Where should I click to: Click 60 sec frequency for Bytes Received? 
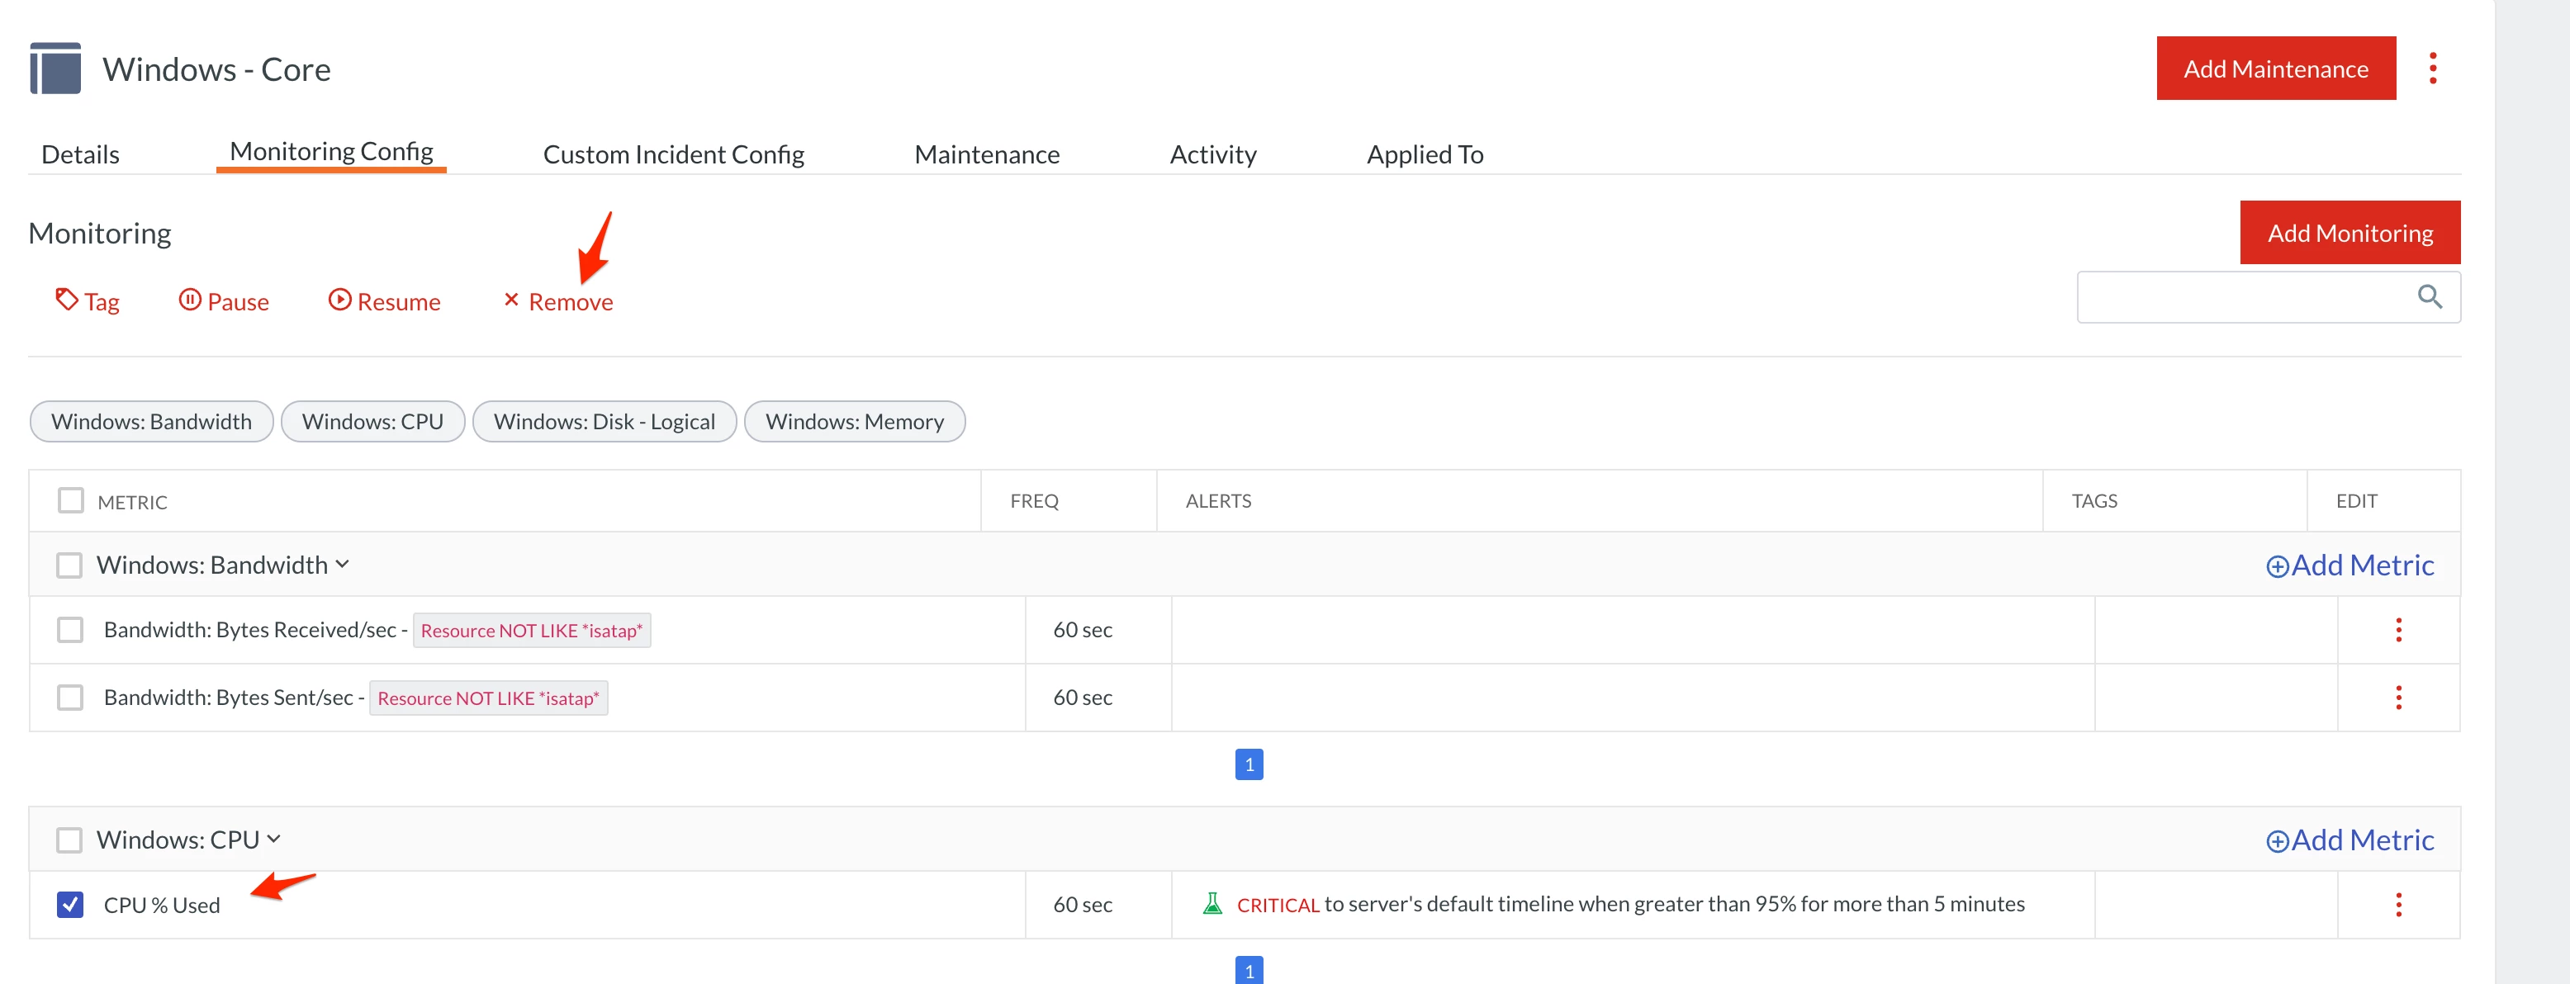point(1083,629)
